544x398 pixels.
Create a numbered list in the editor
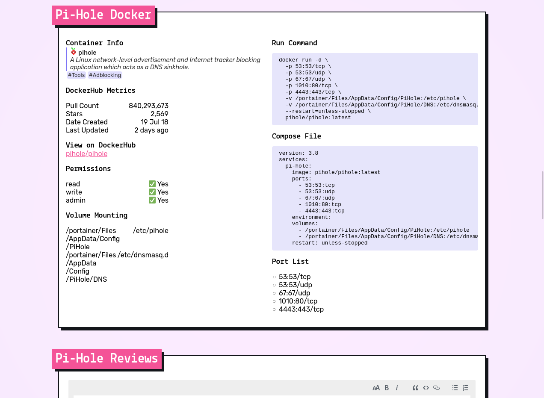pyautogui.click(x=465, y=388)
